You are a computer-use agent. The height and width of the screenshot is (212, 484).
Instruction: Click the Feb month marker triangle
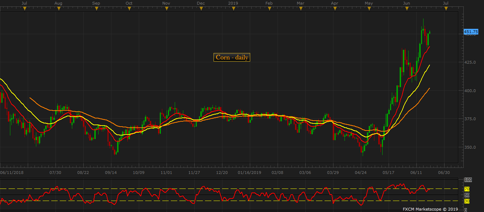click(x=270, y=9)
